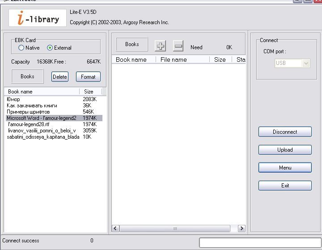Click the minus icon to remove a book
Viewport: 322px width, 250px height.
point(178,46)
